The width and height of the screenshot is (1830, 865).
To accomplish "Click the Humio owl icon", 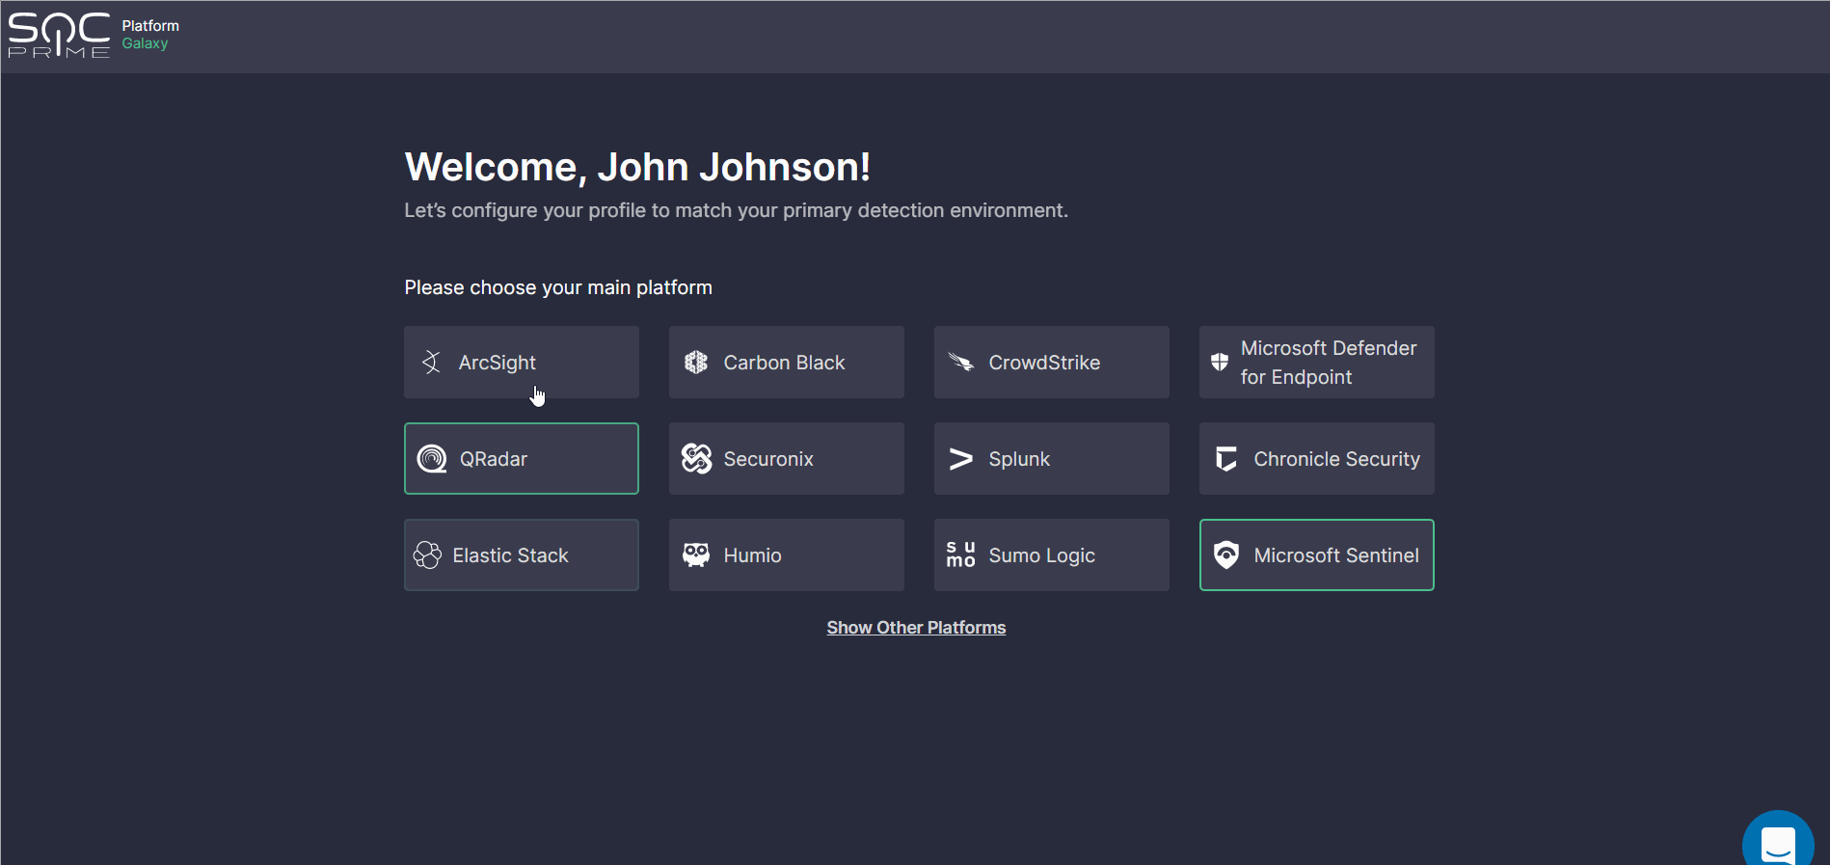I will coord(696,555).
